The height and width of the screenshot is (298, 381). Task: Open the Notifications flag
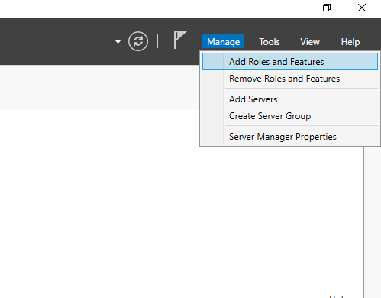click(x=180, y=40)
